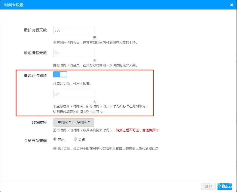The width and height of the screenshot is (237, 192).
Task: Click the 最长请假天数 input field
Action: (74, 30)
